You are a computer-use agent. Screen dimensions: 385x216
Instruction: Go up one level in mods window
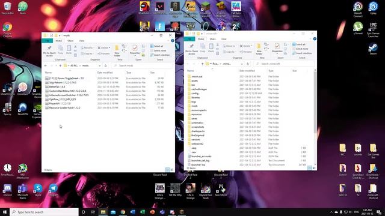(60, 65)
